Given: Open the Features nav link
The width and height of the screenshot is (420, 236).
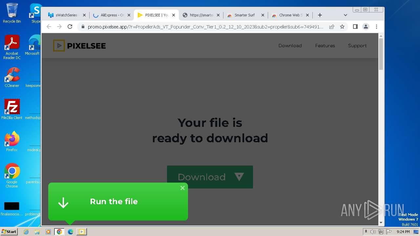Looking at the screenshot, I should (325, 46).
